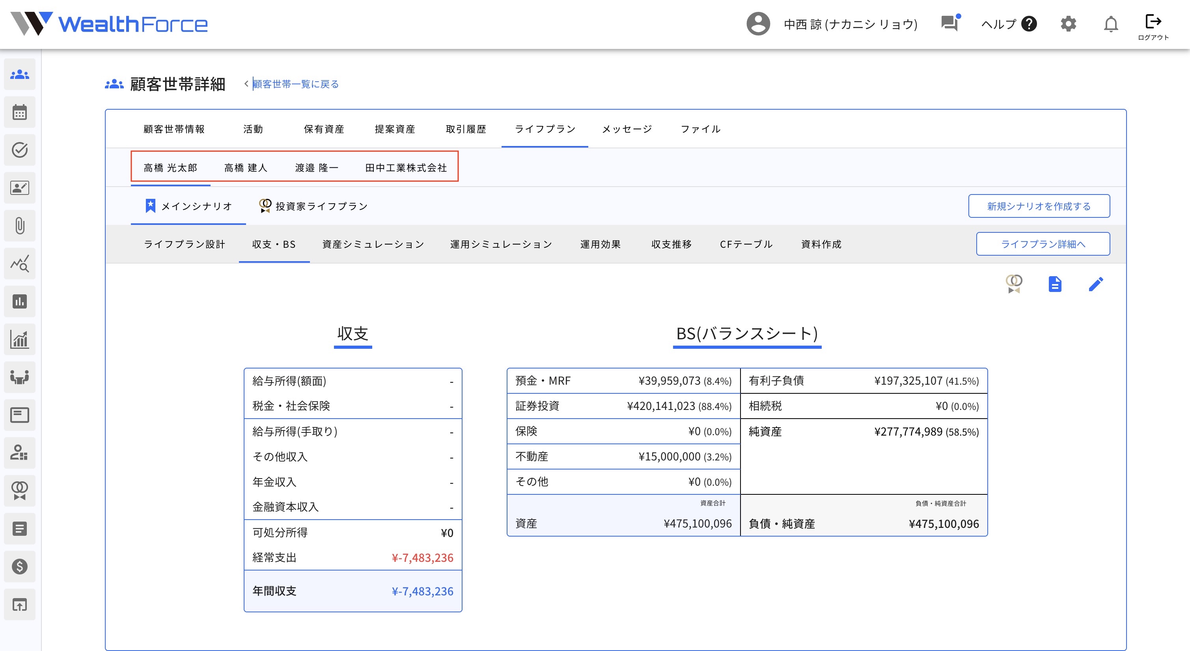Click the help question mark icon

point(1029,24)
